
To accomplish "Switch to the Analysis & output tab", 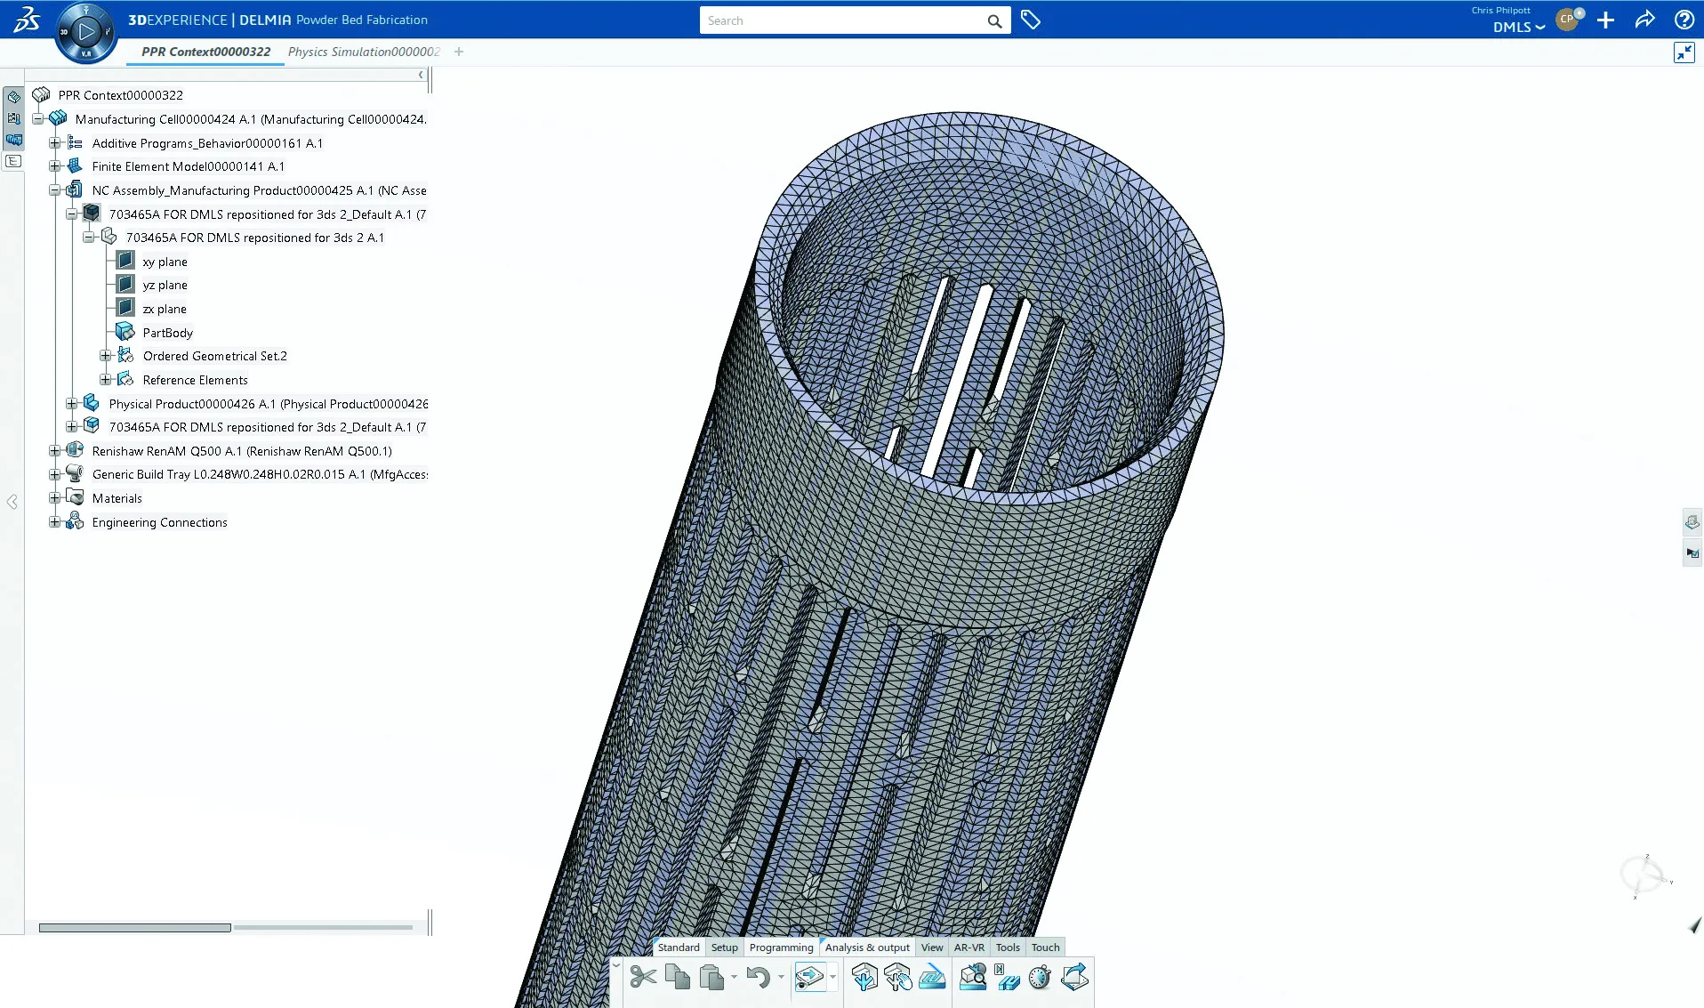I will tap(866, 948).
